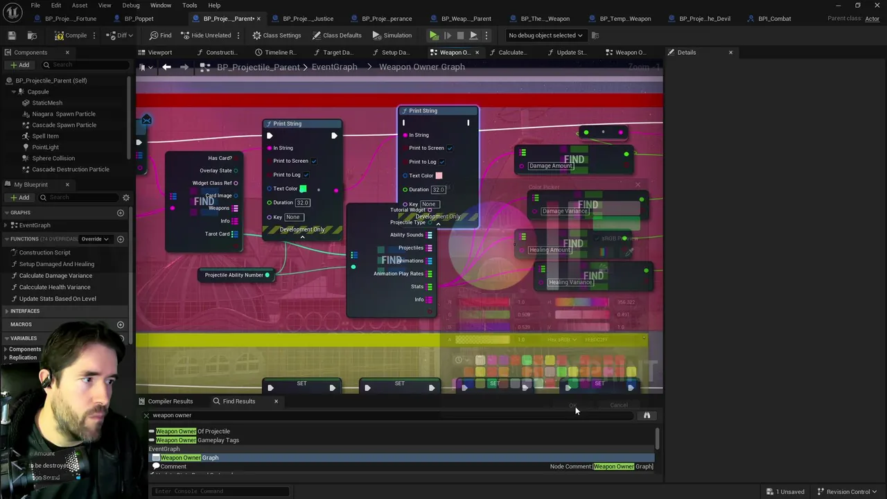
Task: Close the Components panel
Action: (67, 53)
